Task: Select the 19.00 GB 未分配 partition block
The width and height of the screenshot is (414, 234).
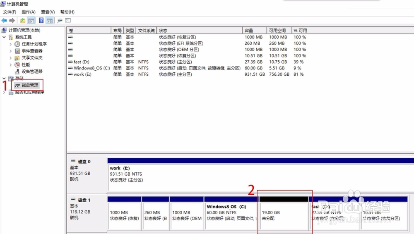Action: coord(284,213)
